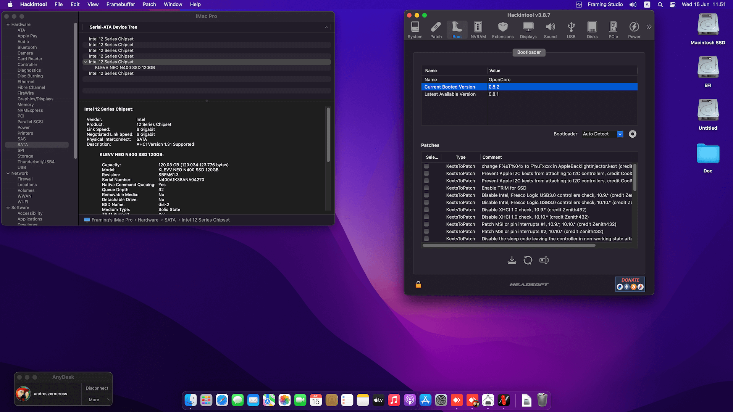Select KLEVV NEO N400 SSD 120GB tree row
The width and height of the screenshot is (733, 412).
pos(207,68)
